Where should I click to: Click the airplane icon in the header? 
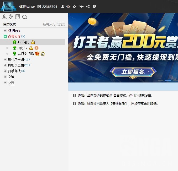pos(81,7)
